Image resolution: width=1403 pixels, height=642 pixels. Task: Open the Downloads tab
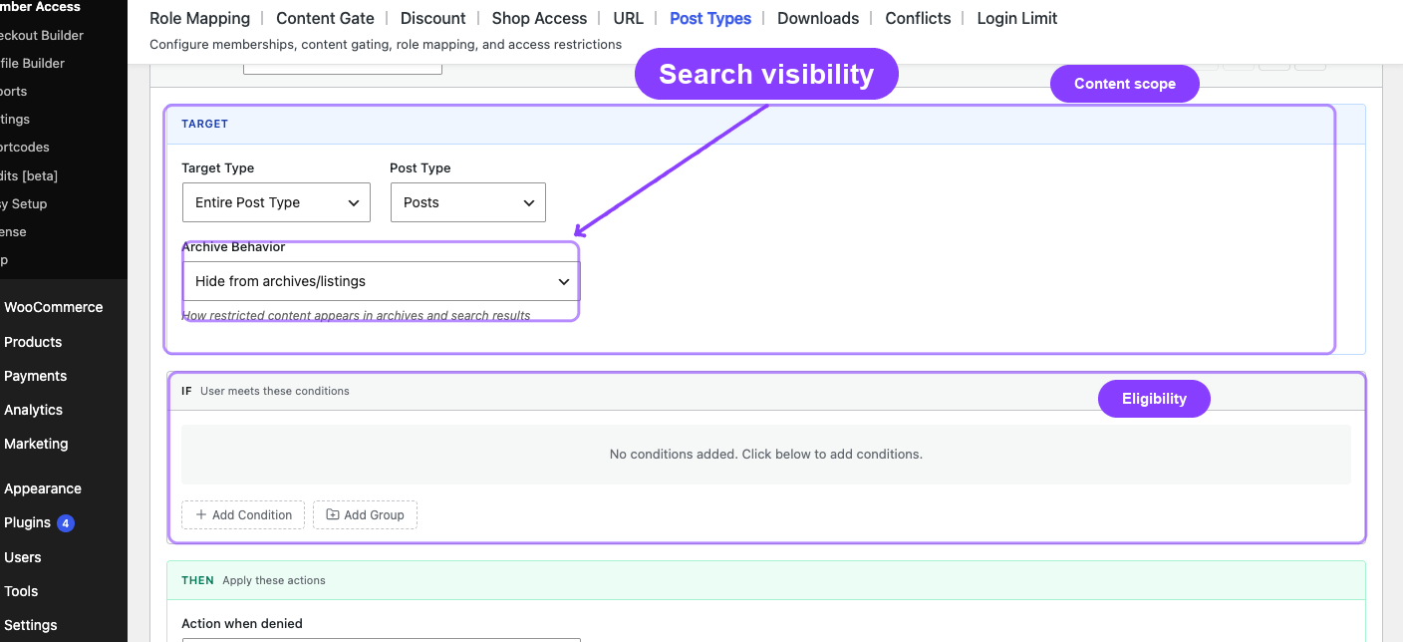point(818,18)
